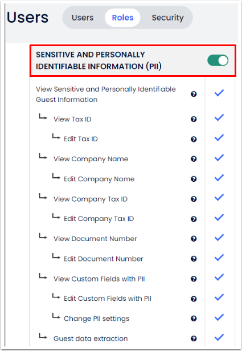242x351 pixels.
Task: Click help icon beside Edit Tax ID
Action: pyautogui.click(x=194, y=139)
